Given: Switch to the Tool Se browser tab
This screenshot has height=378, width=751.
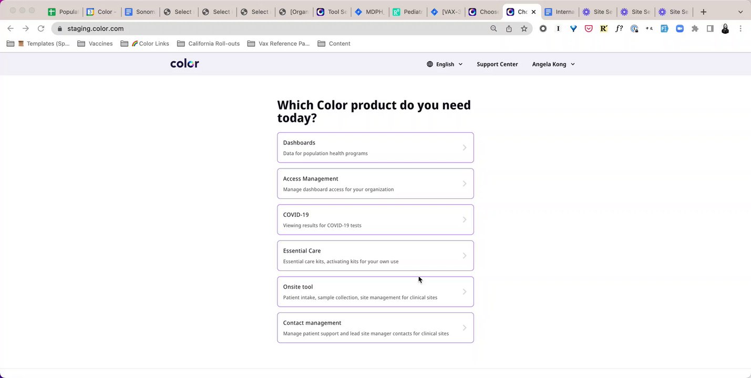Looking at the screenshot, I should click(332, 12).
